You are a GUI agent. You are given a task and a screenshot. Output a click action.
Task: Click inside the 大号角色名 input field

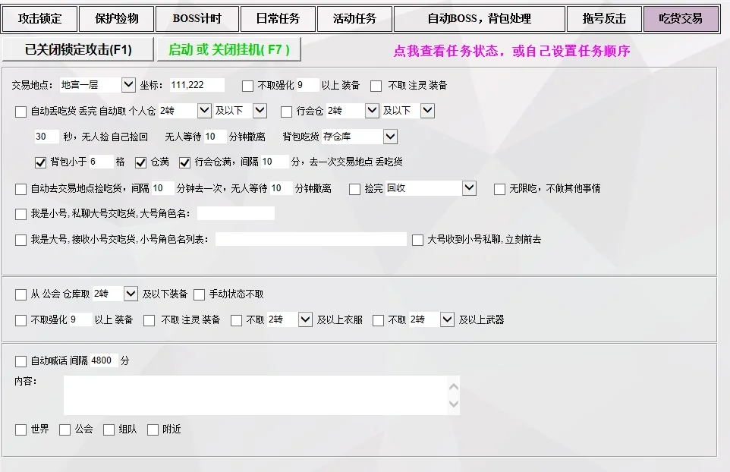coord(235,214)
